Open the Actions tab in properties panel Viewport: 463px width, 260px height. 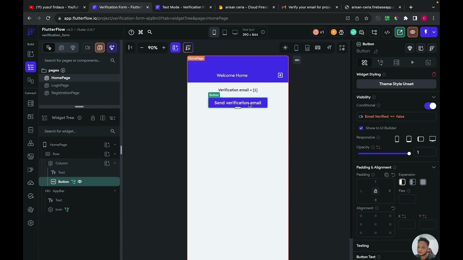tap(381, 62)
